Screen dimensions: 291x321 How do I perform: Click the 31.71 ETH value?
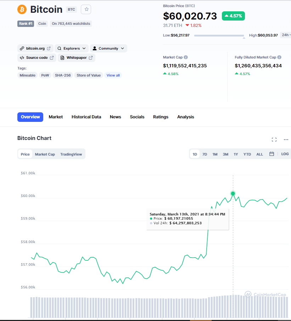coord(172,26)
